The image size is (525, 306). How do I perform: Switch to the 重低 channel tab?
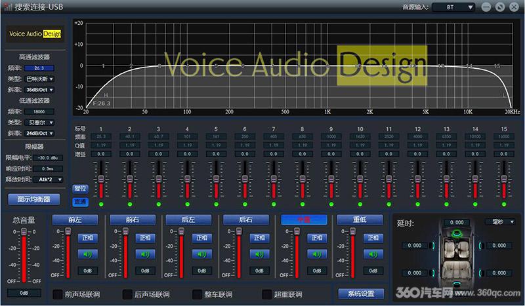click(x=360, y=220)
